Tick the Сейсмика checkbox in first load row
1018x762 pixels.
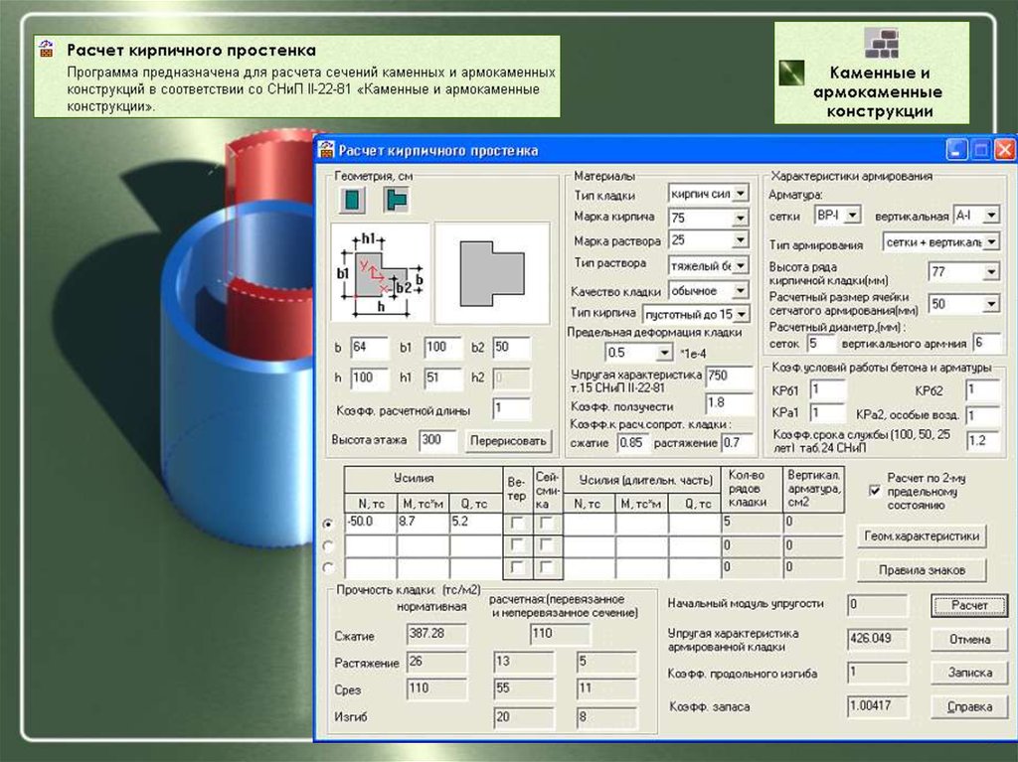(546, 523)
